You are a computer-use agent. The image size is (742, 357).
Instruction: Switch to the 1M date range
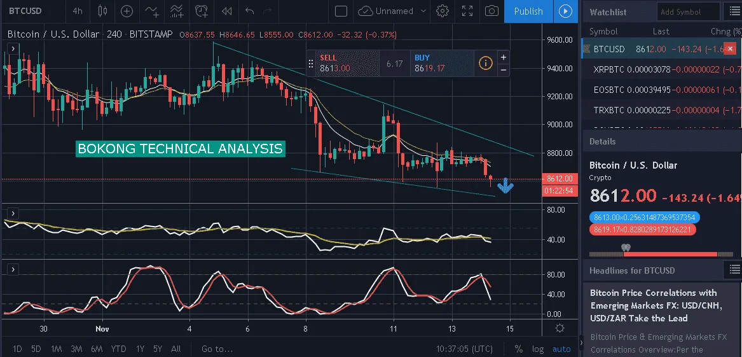tap(57, 349)
